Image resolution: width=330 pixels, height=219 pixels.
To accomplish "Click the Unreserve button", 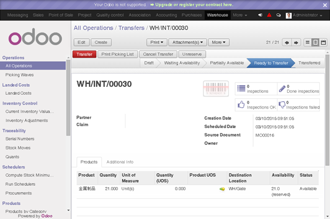I will pyautogui.click(x=192, y=54).
